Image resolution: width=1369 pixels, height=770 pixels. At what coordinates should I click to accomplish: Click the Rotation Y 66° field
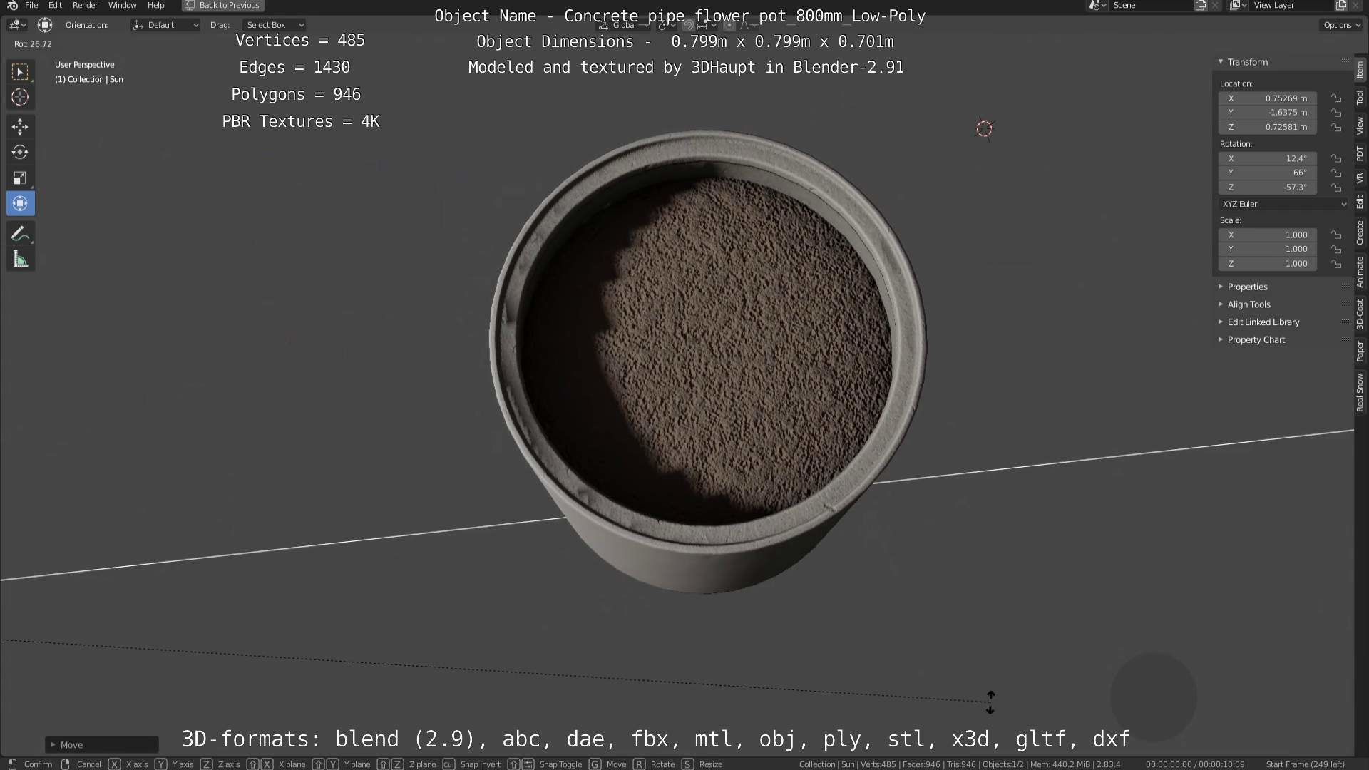(x=1268, y=173)
